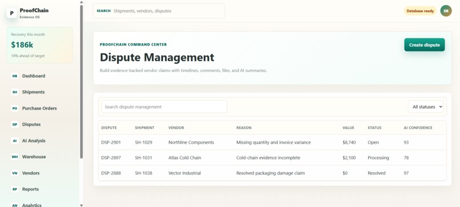Click the Open status cell
The image size is (460, 207).
click(373, 143)
